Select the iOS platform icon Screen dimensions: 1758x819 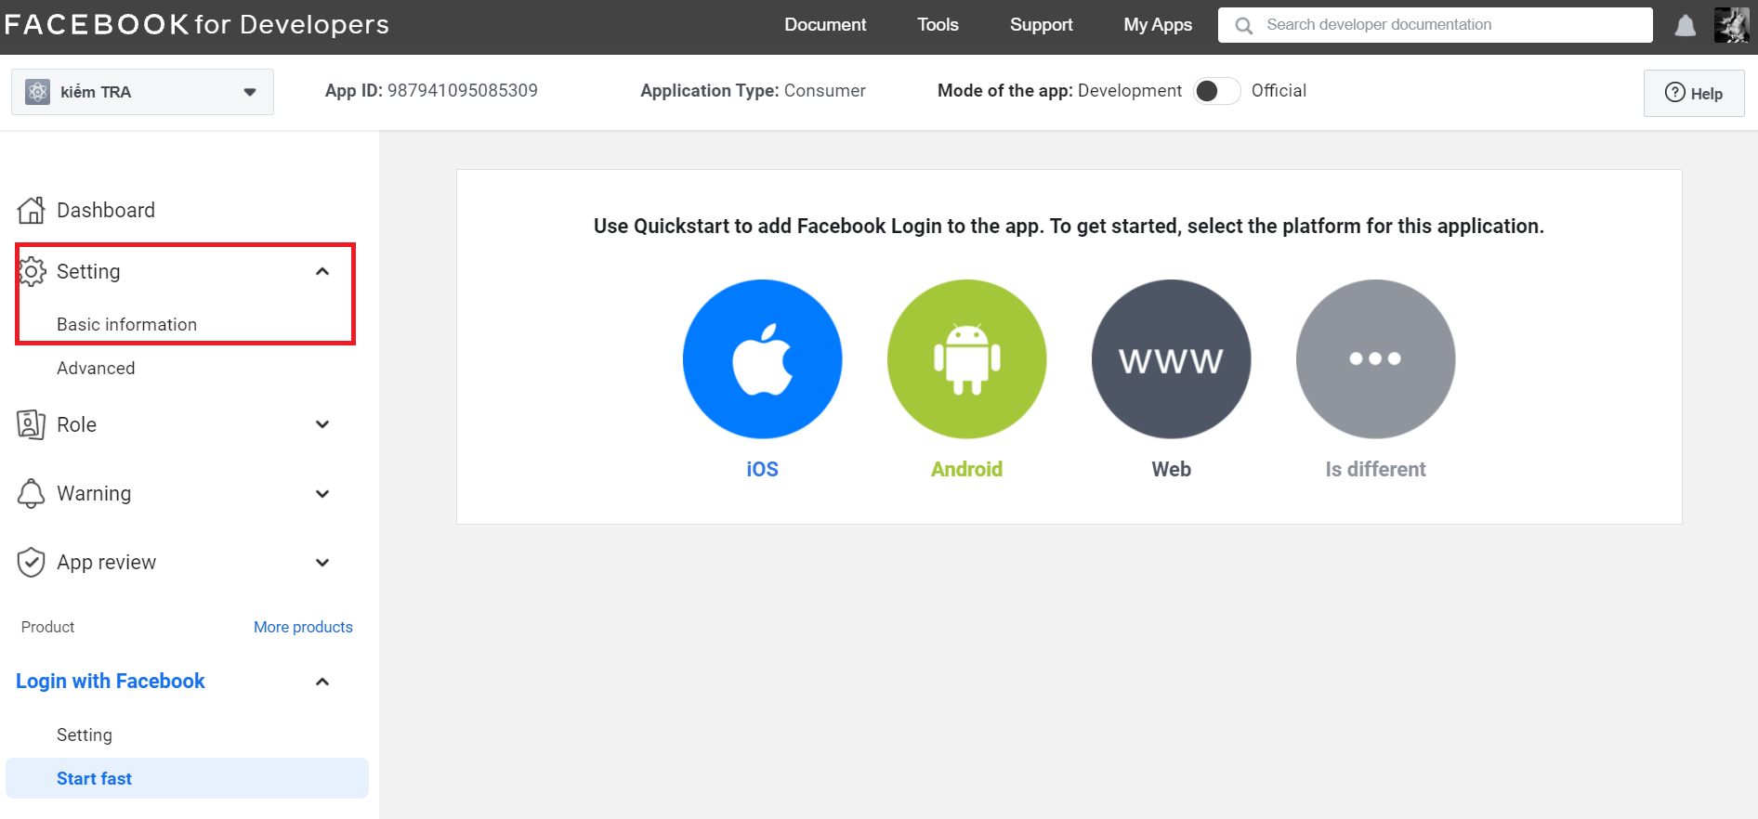coord(762,359)
